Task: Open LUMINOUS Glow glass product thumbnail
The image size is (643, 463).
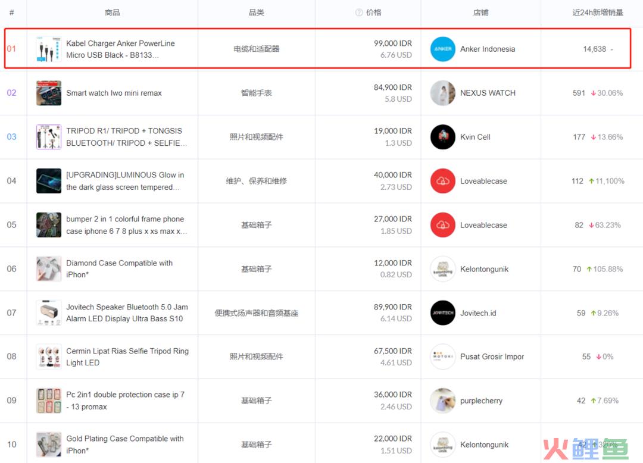Action: (x=48, y=181)
